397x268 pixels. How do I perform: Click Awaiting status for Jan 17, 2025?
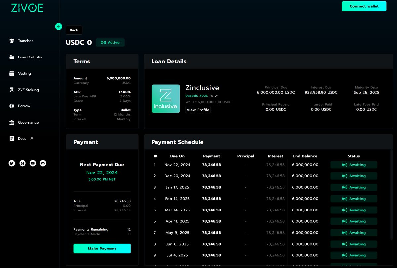(x=354, y=187)
